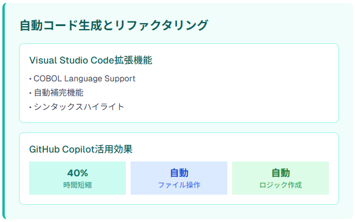Click the シンタックスハイライト bullet item
Image resolution: width=355 pixels, height=222 pixels.
tap(77, 107)
